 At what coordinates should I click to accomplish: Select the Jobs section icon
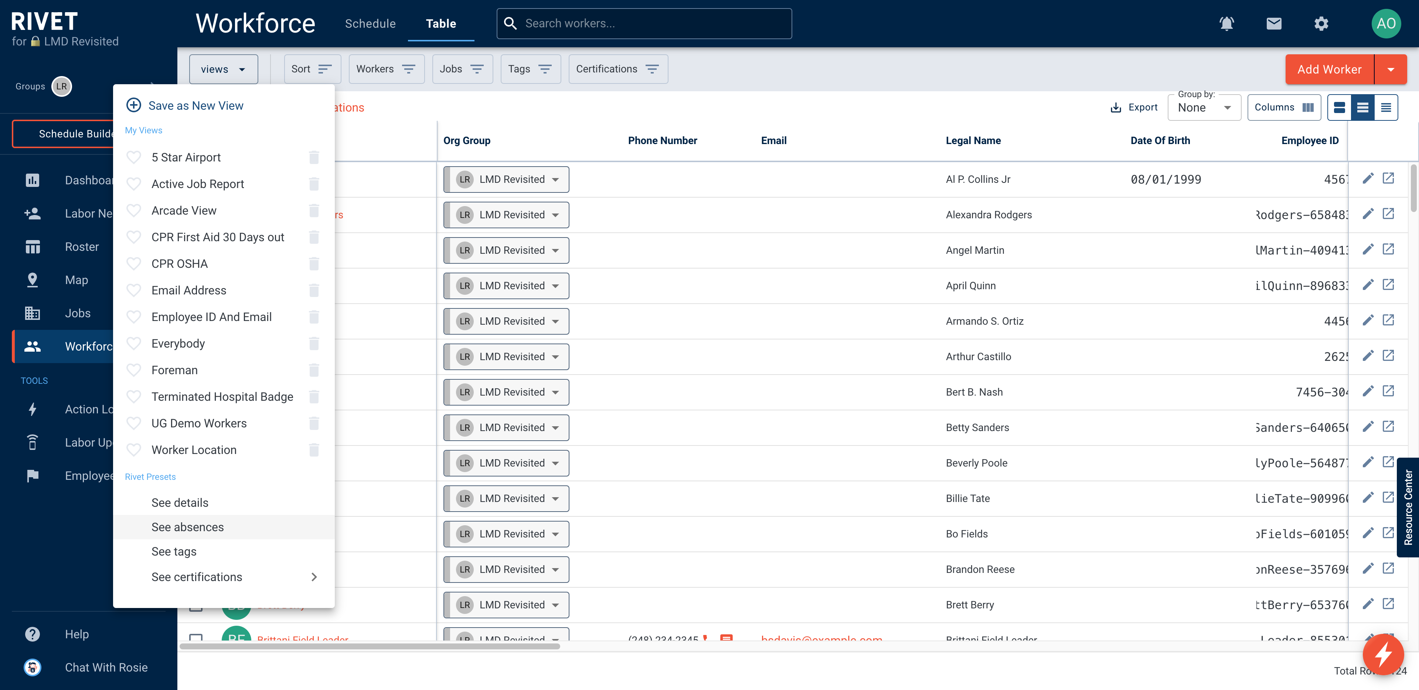click(32, 313)
